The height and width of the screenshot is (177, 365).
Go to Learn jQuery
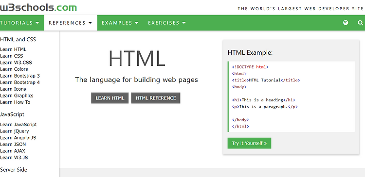point(15,131)
